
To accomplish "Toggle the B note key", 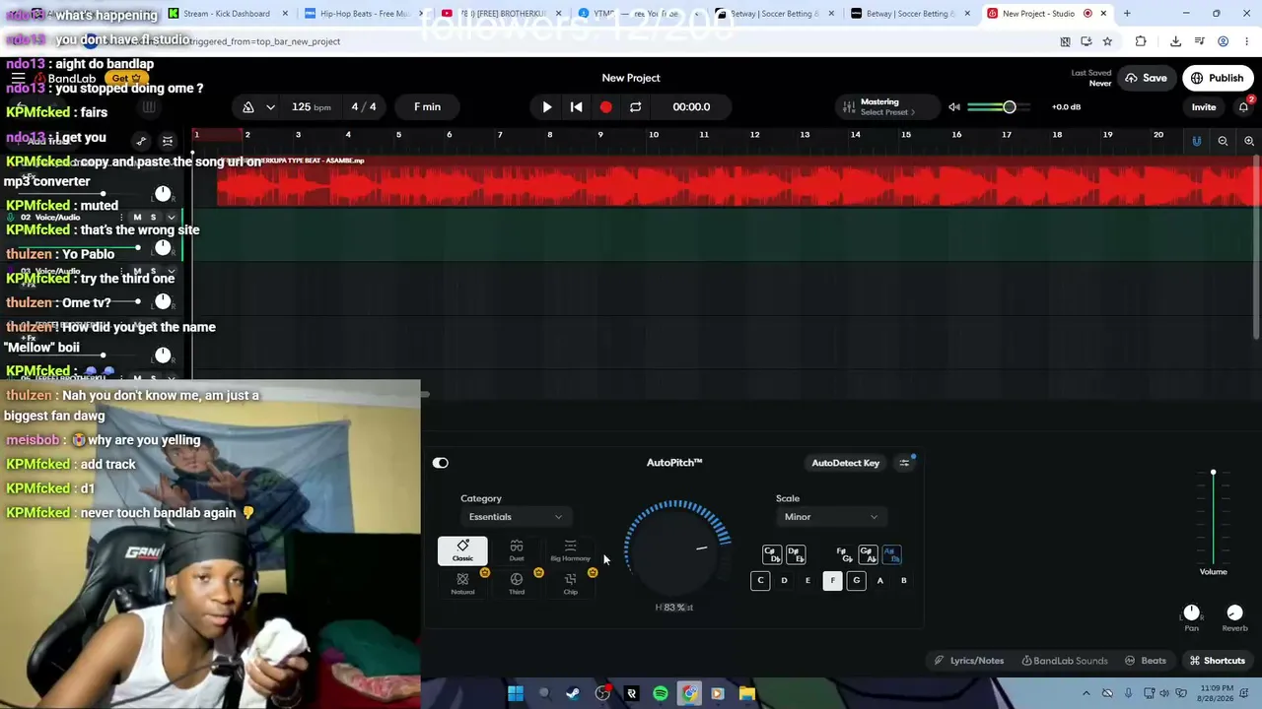I will coord(903,580).
